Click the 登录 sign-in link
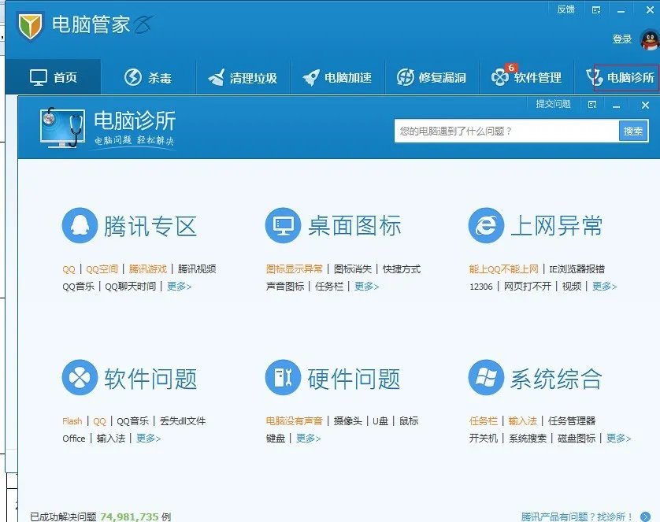This screenshot has height=522, width=660. [621, 38]
